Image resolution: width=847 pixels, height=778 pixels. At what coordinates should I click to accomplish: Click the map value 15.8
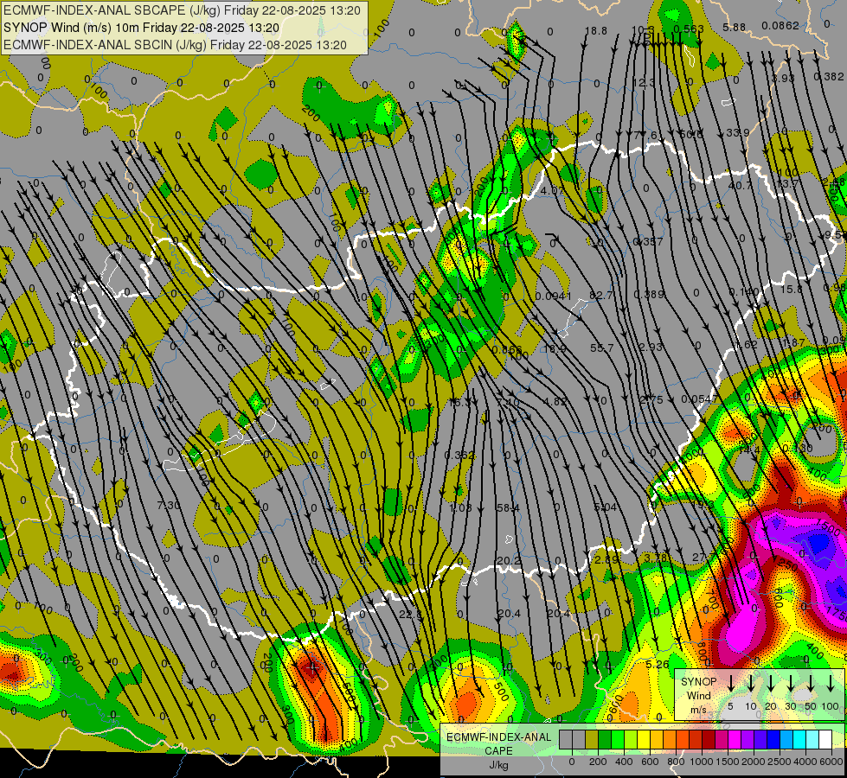792,290
